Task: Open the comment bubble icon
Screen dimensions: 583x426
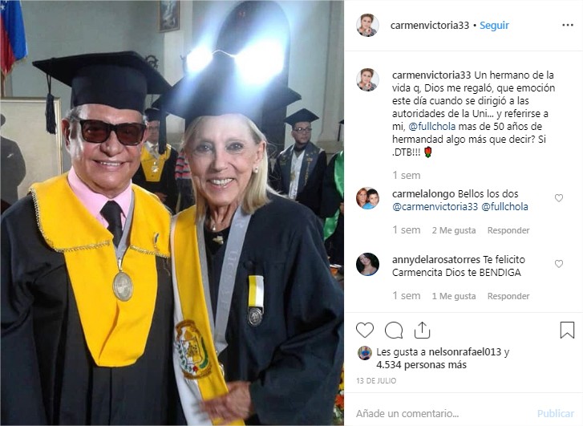Action: (394, 330)
